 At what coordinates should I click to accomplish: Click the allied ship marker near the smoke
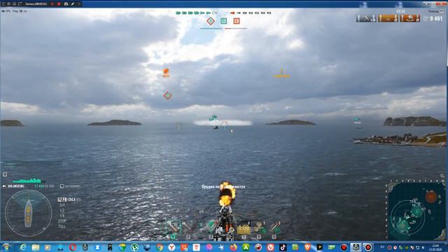pyautogui.click(x=213, y=118)
